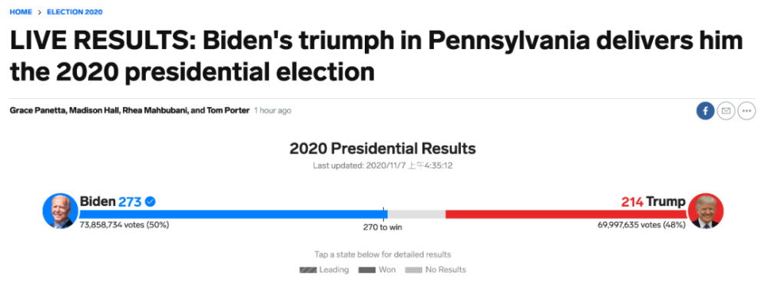Click Trump's circular portrait photo
The width and height of the screenshot is (768, 282).
point(706,211)
